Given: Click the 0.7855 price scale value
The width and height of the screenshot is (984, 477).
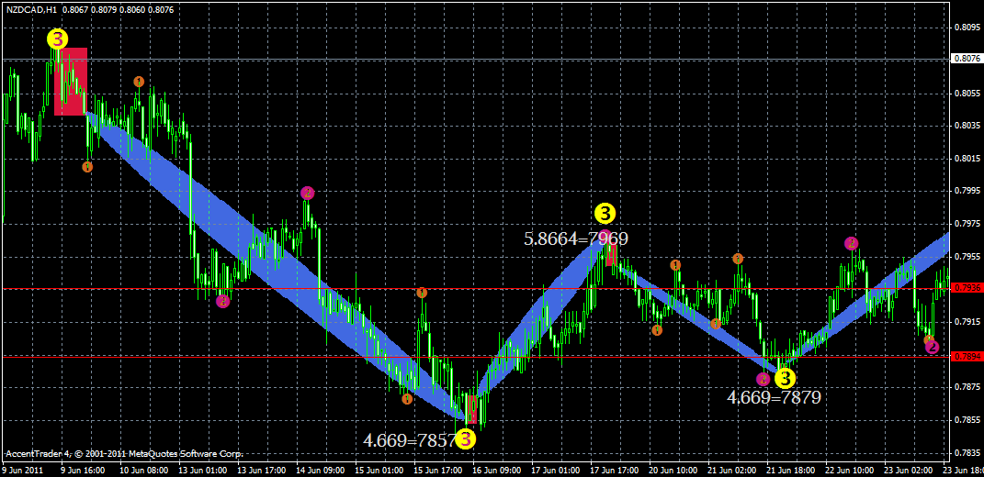Looking at the screenshot, I should coord(967,419).
